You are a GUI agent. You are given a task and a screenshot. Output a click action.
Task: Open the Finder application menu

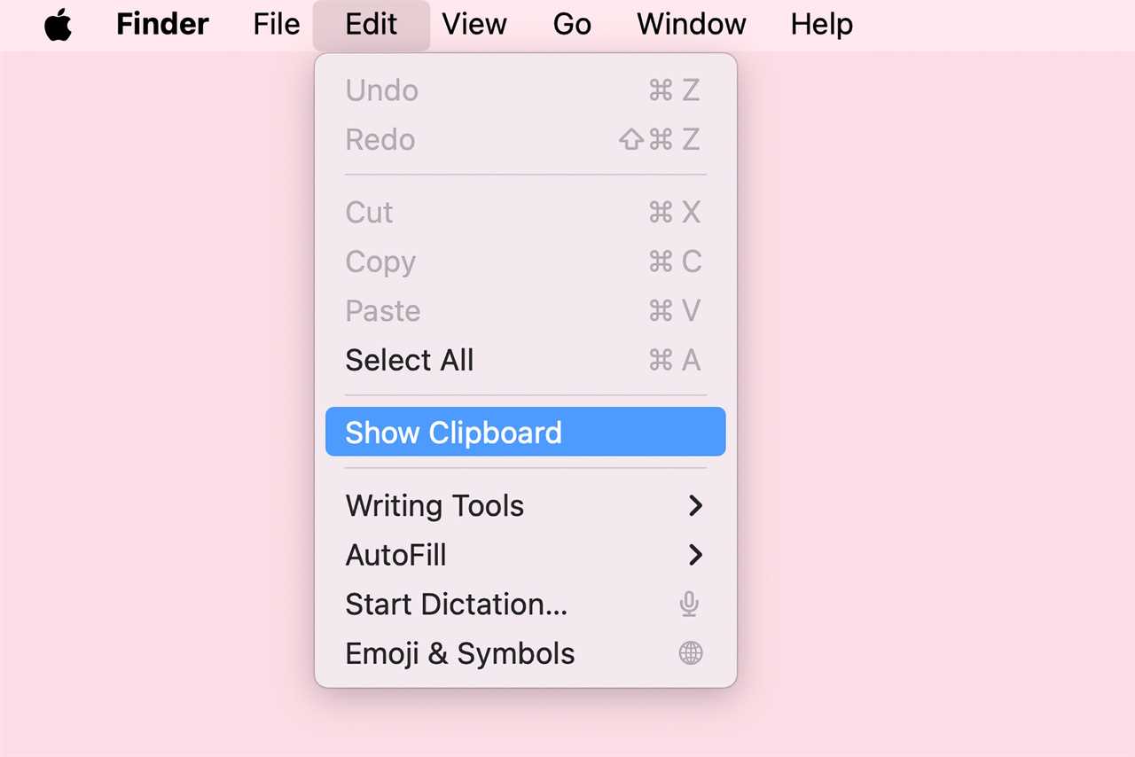162,25
